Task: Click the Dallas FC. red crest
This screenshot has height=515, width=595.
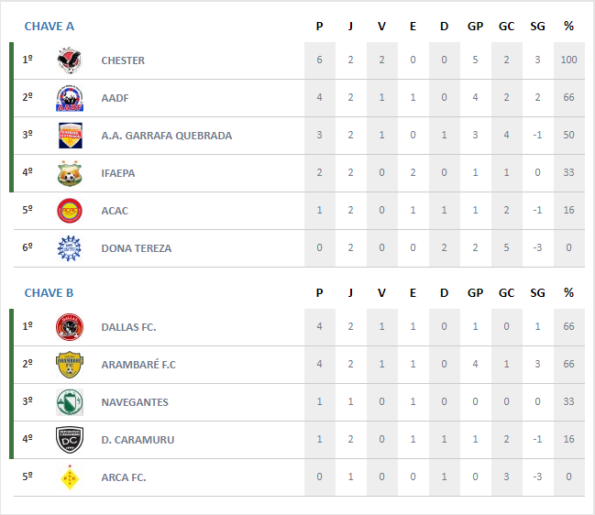Action: pyautogui.click(x=70, y=327)
